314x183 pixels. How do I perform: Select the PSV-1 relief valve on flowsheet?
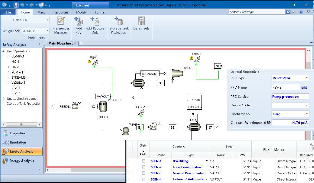[95, 63]
